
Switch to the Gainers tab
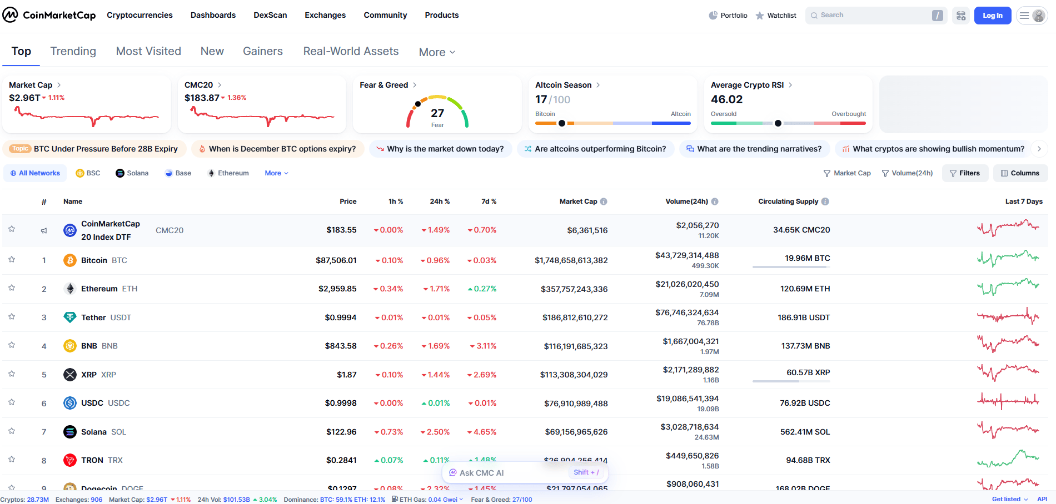(x=263, y=51)
